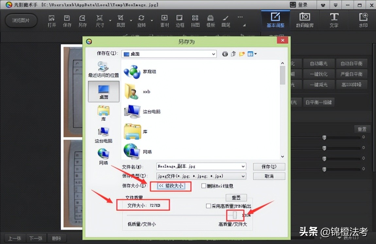The width and height of the screenshot is (376, 244).
Task: Open the 边框 (Border) tool
Action: [179, 20]
